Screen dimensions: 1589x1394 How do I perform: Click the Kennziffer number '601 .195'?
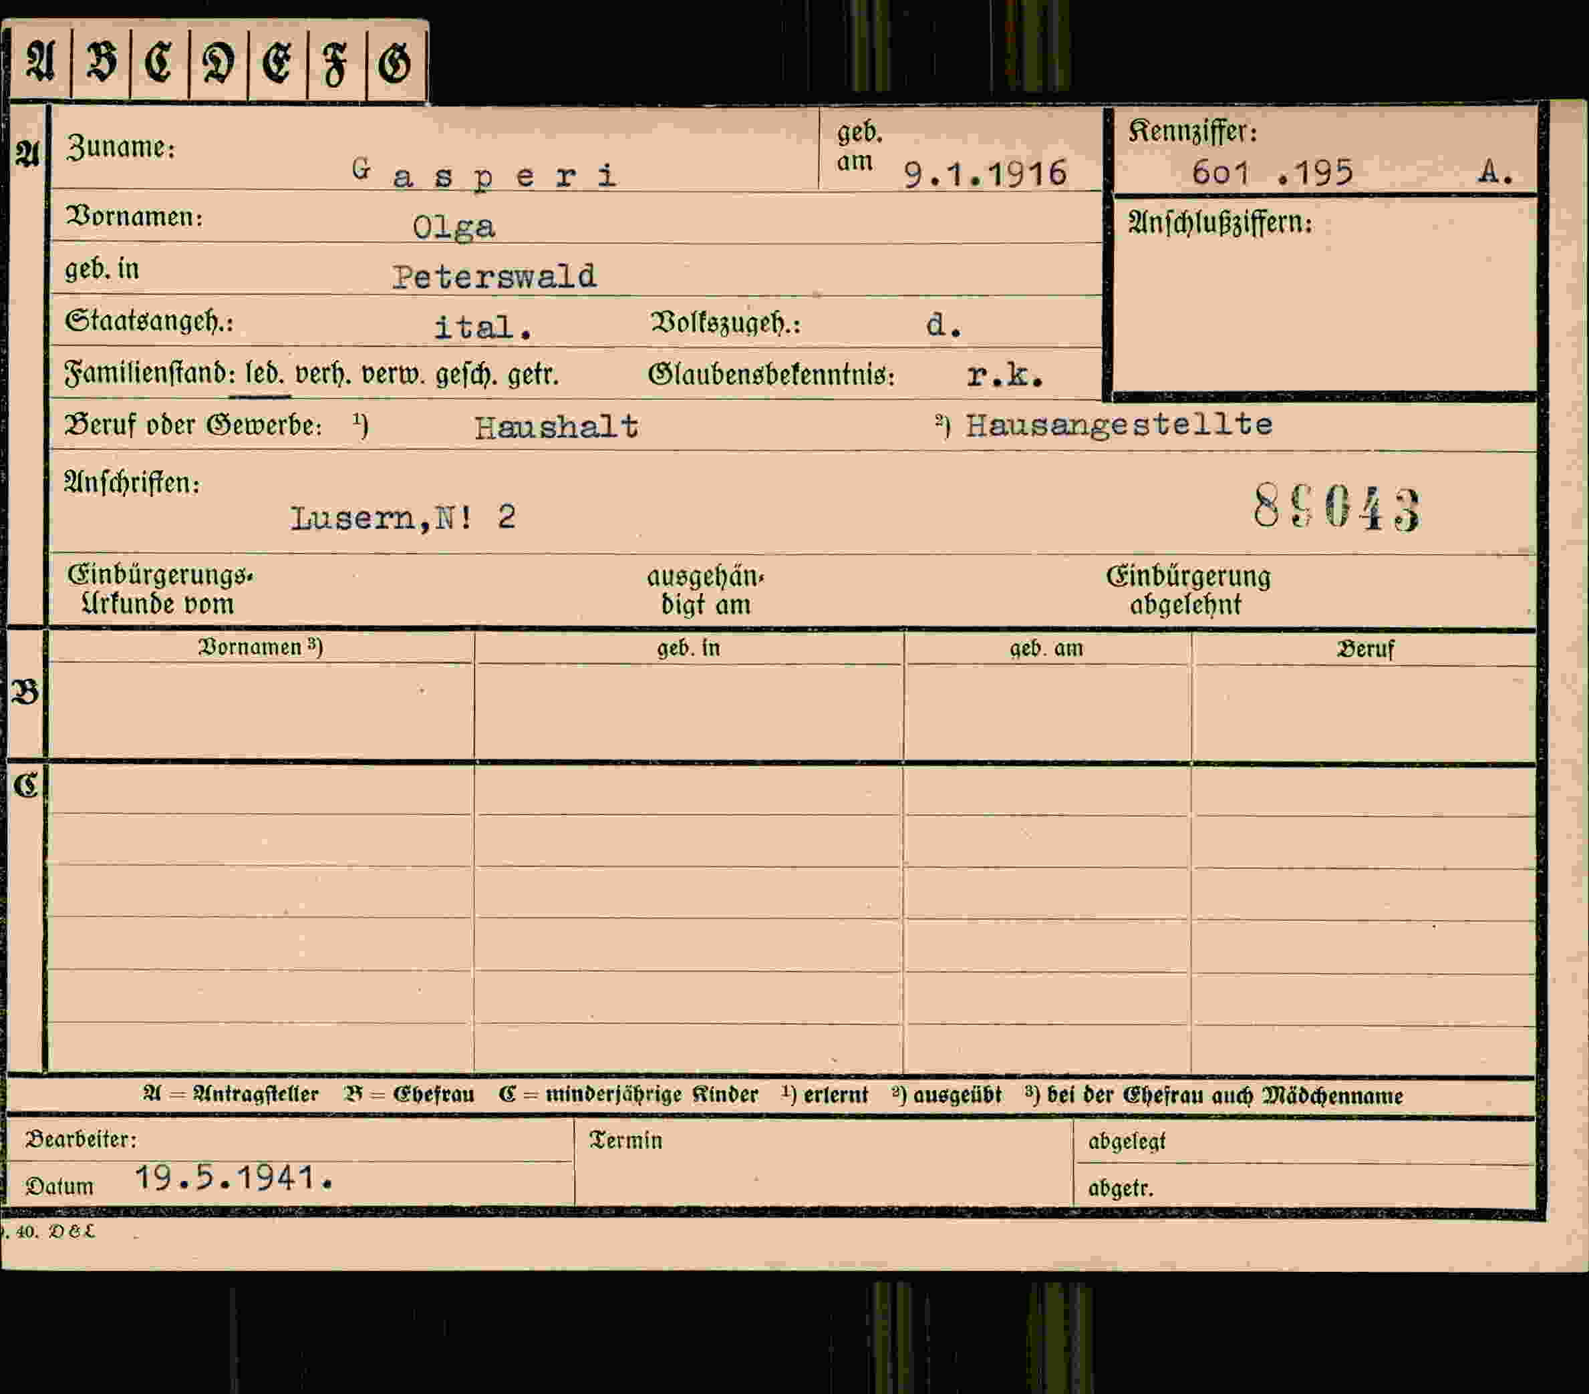tap(1272, 172)
